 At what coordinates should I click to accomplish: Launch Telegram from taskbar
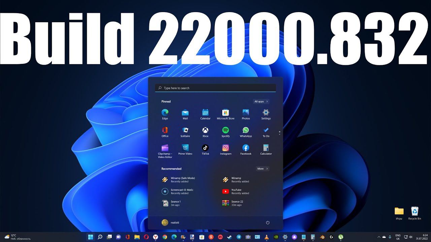pyautogui.click(x=239, y=237)
